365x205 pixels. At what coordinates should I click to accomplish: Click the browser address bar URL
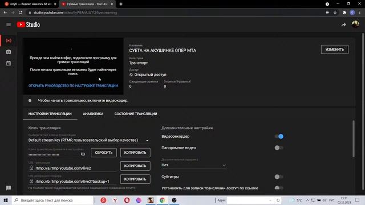click(x=75, y=13)
